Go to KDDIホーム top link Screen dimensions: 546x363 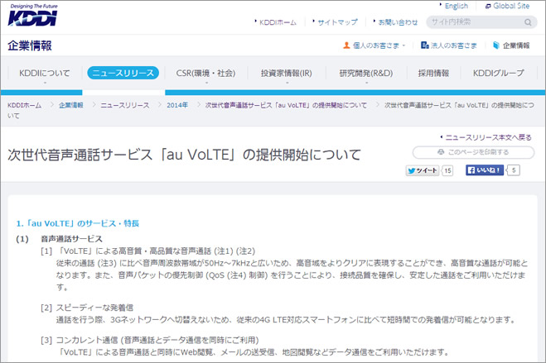pos(278,22)
